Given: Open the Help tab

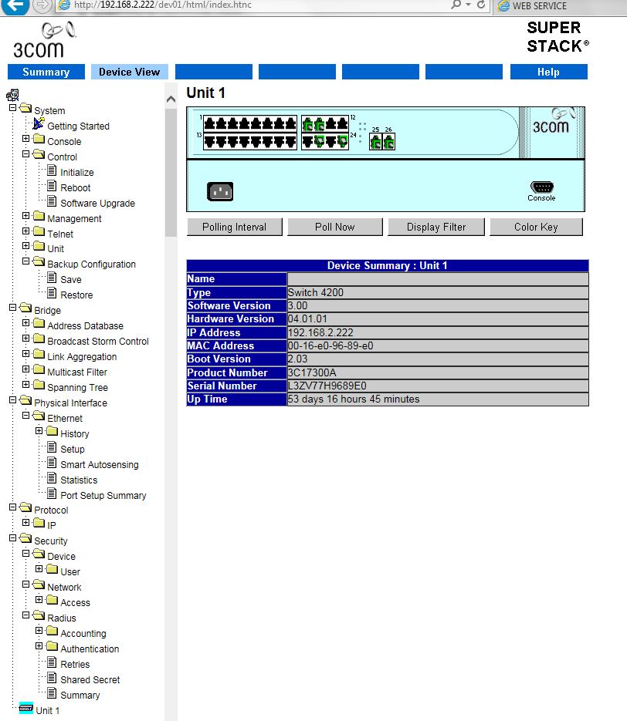Looking at the screenshot, I should 549,72.
